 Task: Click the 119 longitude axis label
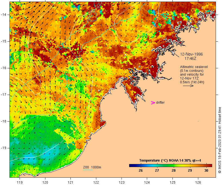pos(20,182)
